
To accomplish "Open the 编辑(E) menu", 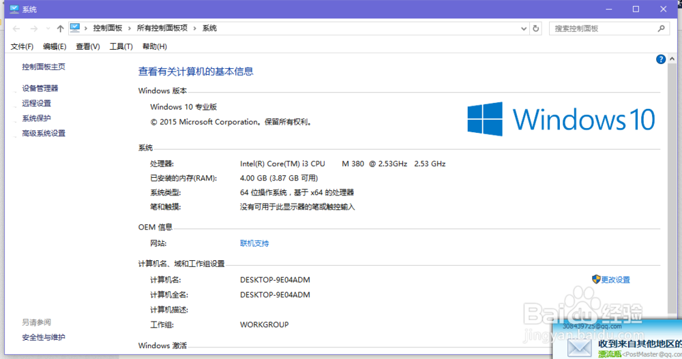I will tap(55, 46).
